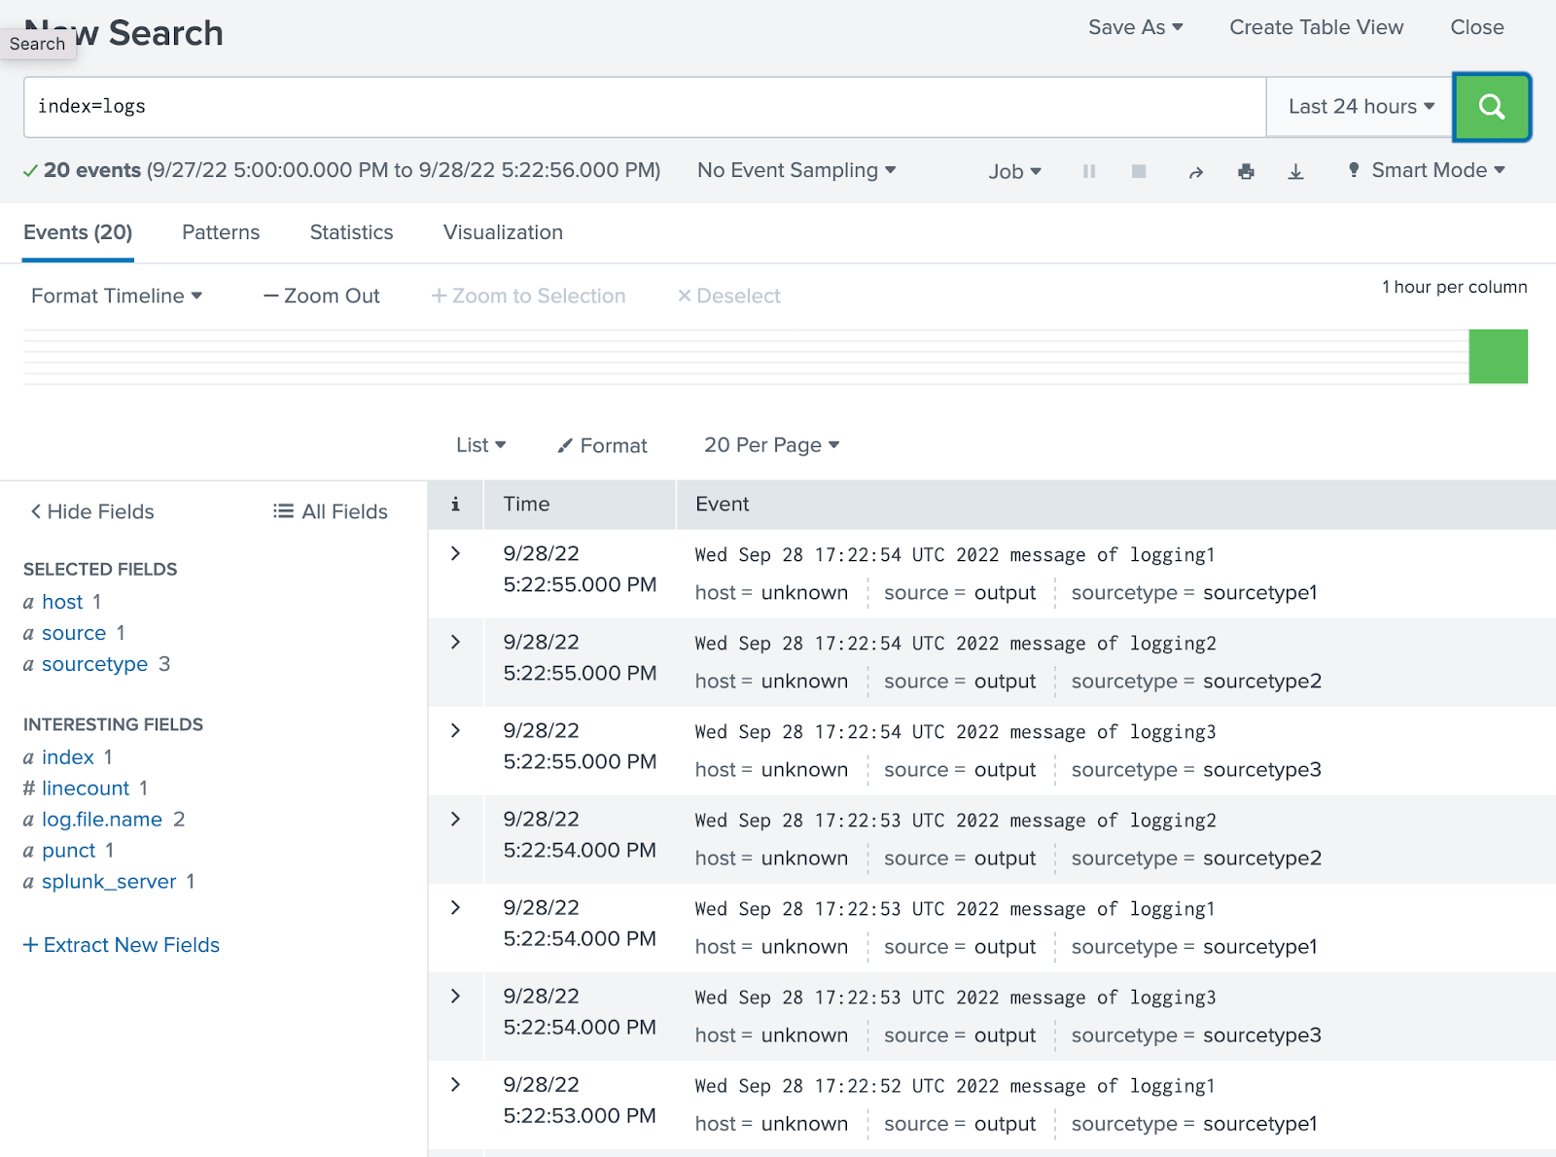The width and height of the screenshot is (1556, 1157).
Task: Select the green timeline bar column
Action: 1499,356
